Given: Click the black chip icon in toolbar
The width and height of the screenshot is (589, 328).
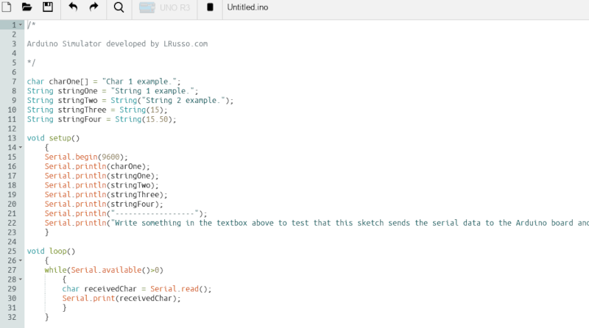Looking at the screenshot, I should pyautogui.click(x=210, y=7).
